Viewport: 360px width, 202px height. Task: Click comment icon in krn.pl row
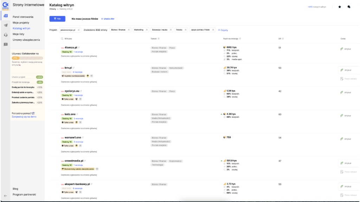pos(92,76)
